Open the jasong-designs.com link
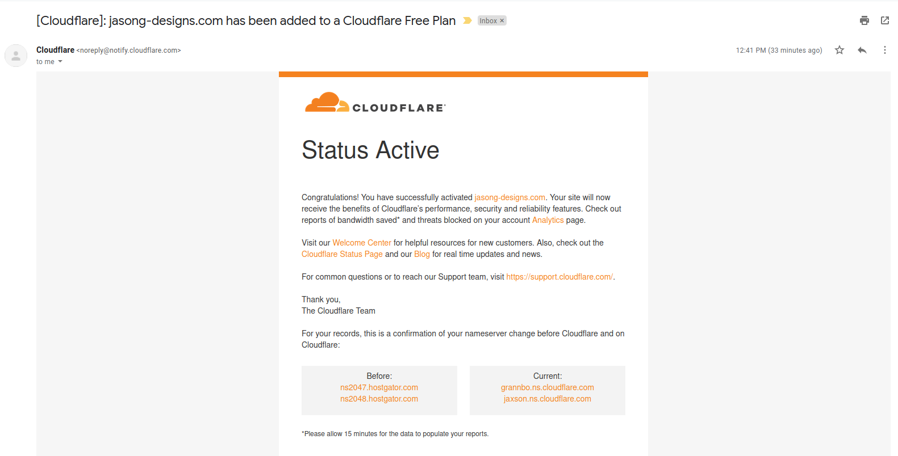 [509, 197]
